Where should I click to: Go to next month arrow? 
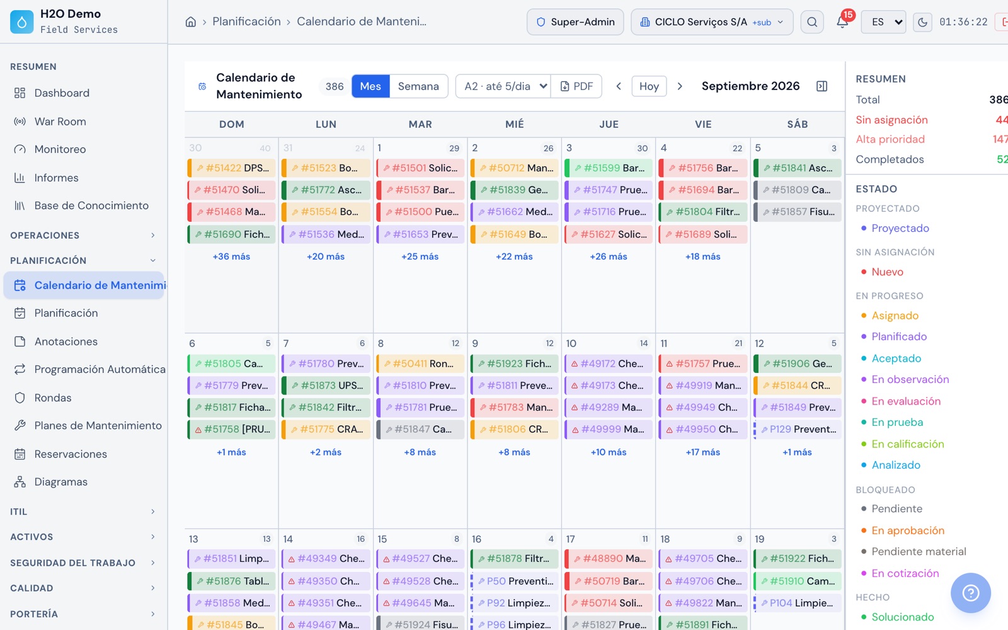point(680,86)
